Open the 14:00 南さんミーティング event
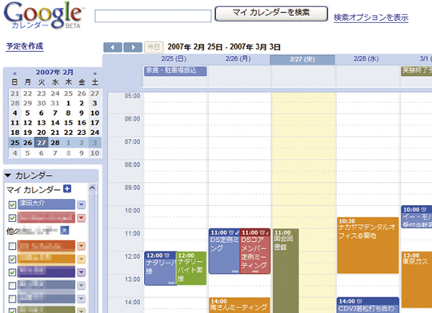 click(x=239, y=305)
